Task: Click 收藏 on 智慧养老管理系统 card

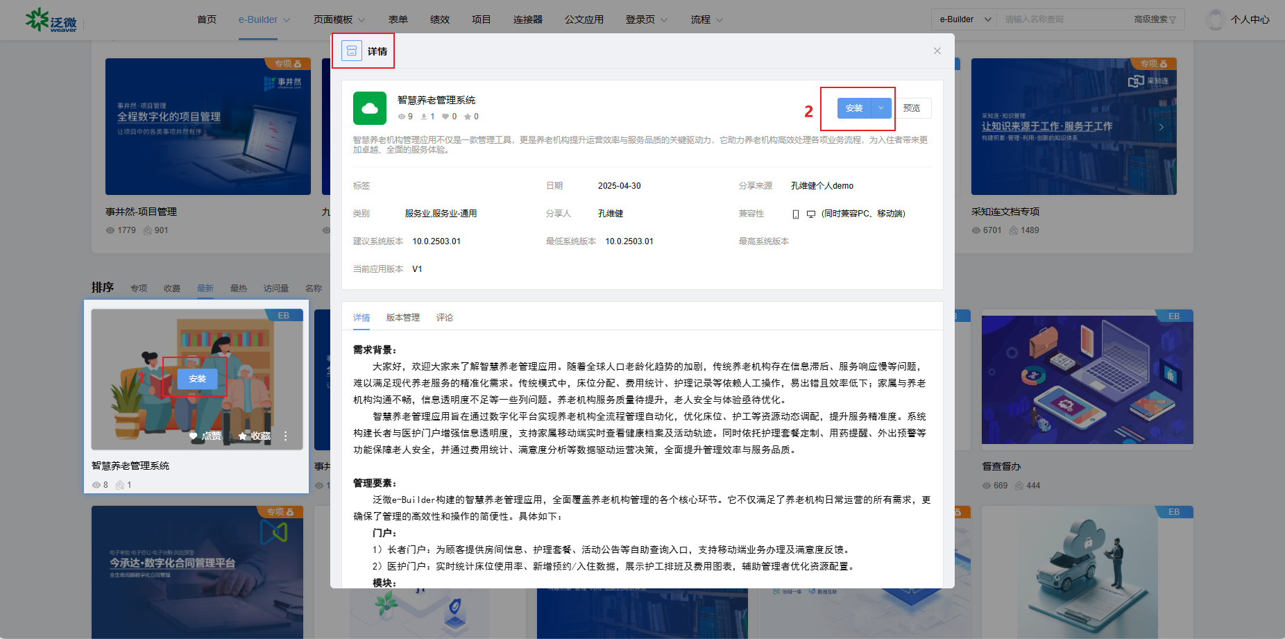Action: pyautogui.click(x=255, y=436)
